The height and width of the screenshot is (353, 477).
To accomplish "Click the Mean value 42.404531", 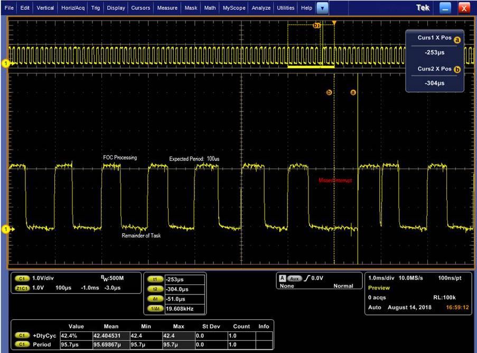I will pyautogui.click(x=111, y=336).
